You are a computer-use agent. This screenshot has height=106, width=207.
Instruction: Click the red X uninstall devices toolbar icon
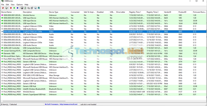tap(3, 8)
